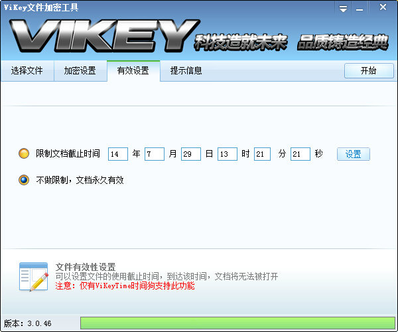Click the red 注意 warning about ViKeyTime
Screen dimensions: 398x332
tap(125, 286)
